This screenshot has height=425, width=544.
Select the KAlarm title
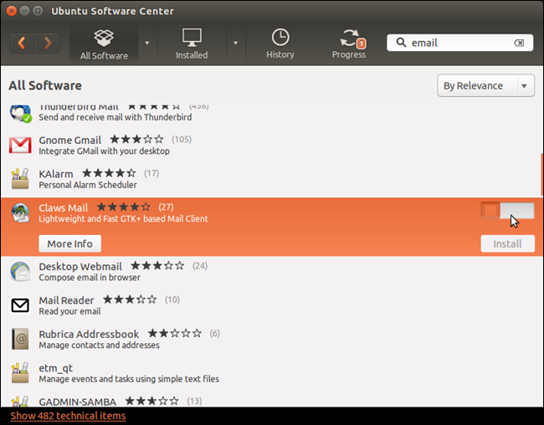click(x=56, y=173)
